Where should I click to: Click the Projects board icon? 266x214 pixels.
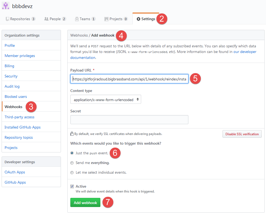(x=106, y=19)
